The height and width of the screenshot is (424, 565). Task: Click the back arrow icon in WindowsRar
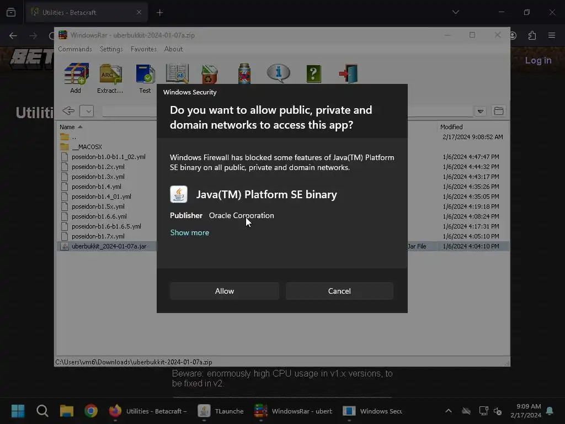[x=68, y=110]
